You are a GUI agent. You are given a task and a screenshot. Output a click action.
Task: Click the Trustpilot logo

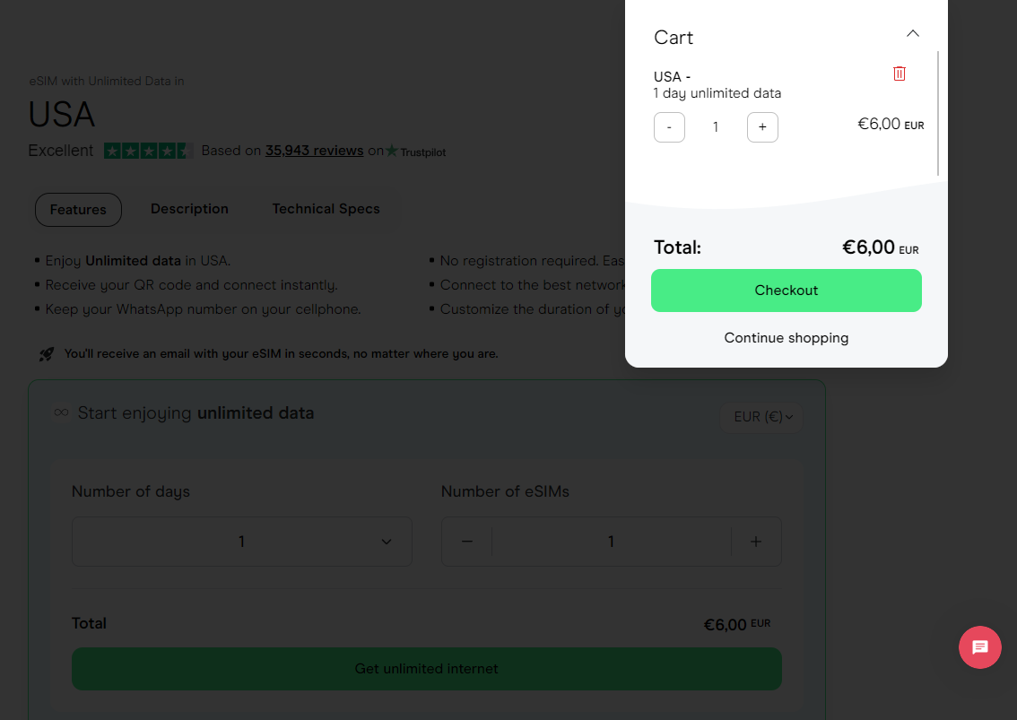[416, 152]
